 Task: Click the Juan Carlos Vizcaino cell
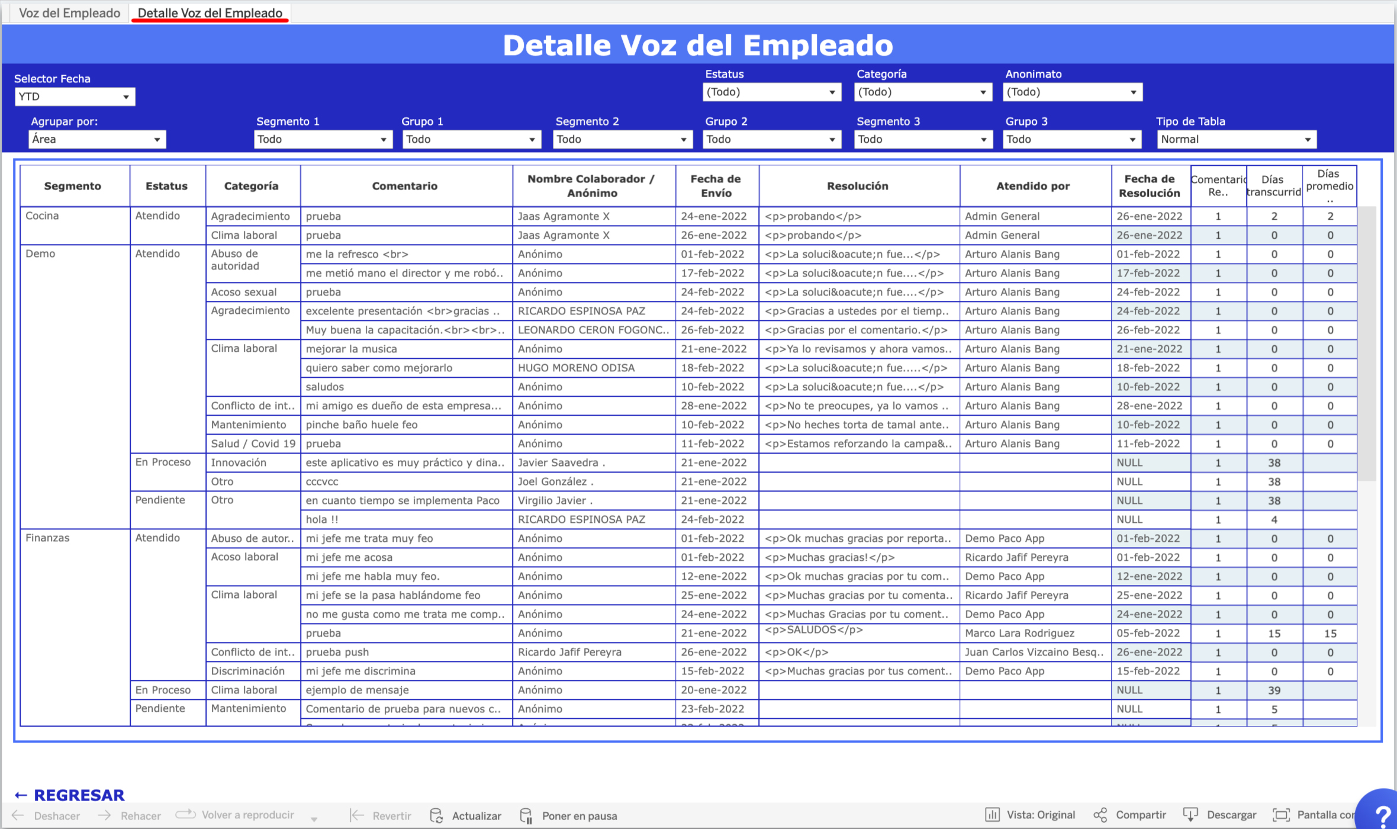tap(1035, 652)
